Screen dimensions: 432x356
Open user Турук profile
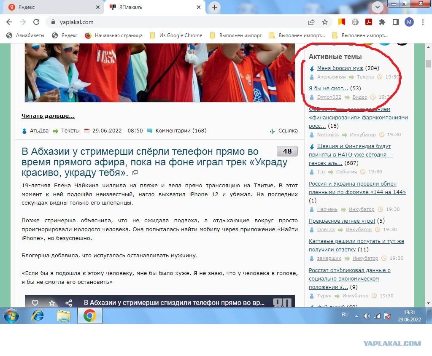pyautogui.click(x=324, y=296)
